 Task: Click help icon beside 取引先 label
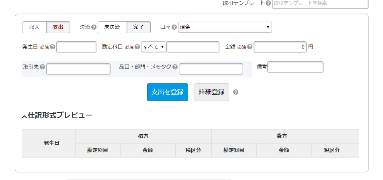[x=43, y=67]
